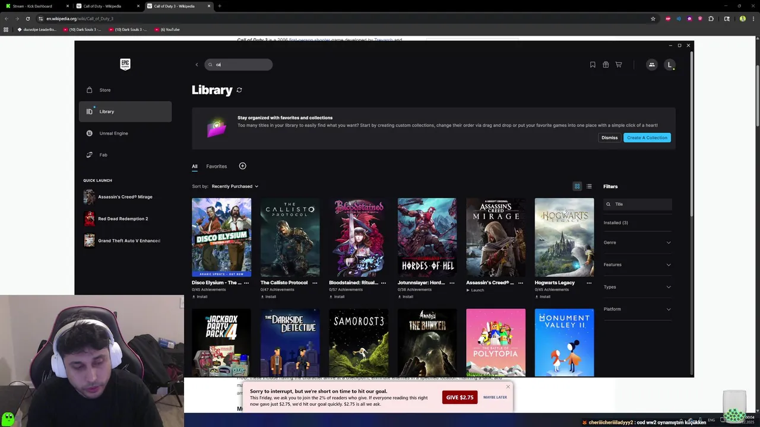This screenshot has height=427, width=760.
Task: Reload the page in Chrome
Action: [x=28, y=18]
